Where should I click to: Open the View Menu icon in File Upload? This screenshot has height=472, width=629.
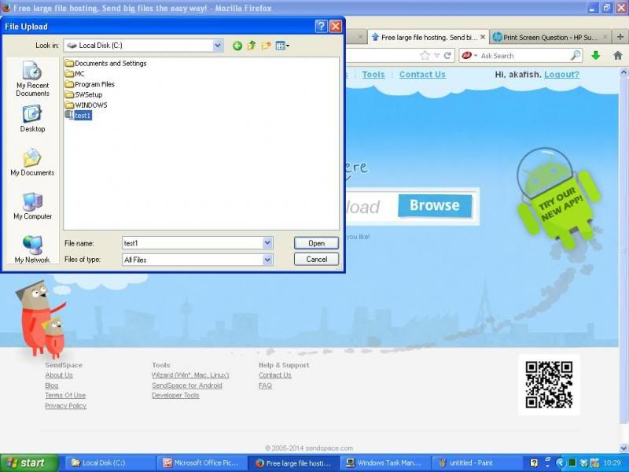tap(282, 46)
